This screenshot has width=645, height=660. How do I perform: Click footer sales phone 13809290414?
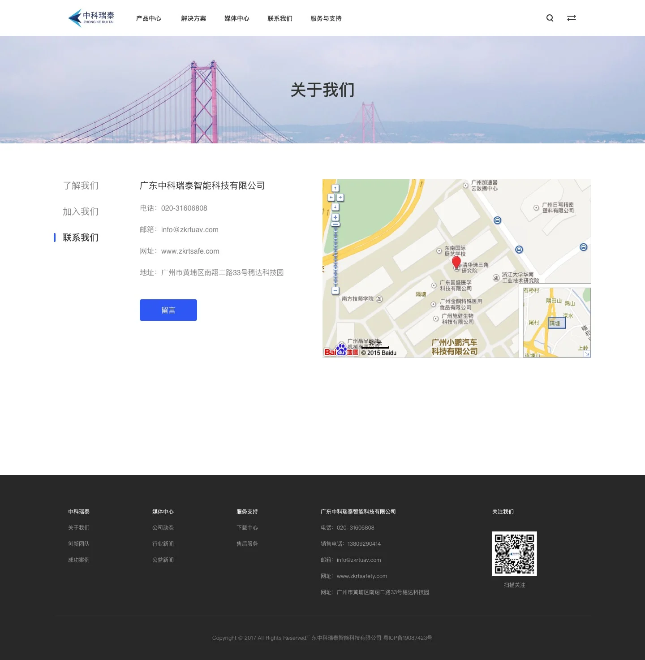[364, 544]
